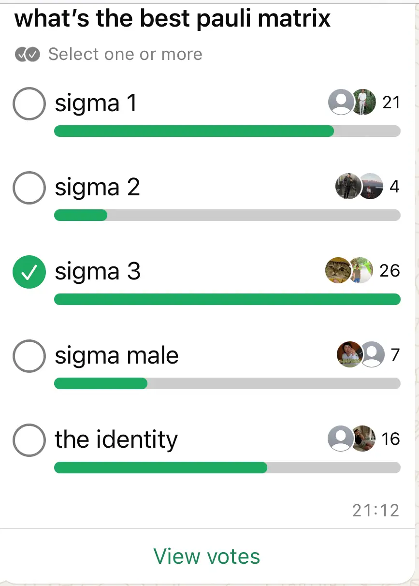The height and width of the screenshot is (586, 419).
Task: Click sigma male voter avatars
Action: [361, 354]
